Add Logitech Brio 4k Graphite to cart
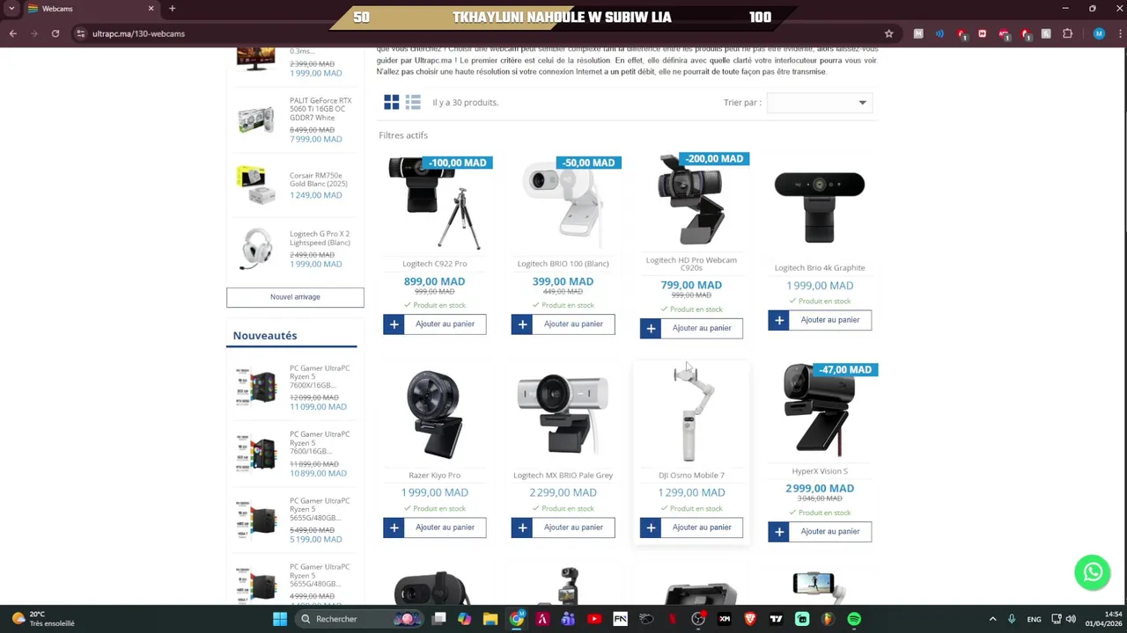This screenshot has width=1127, height=633. click(820, 320)
